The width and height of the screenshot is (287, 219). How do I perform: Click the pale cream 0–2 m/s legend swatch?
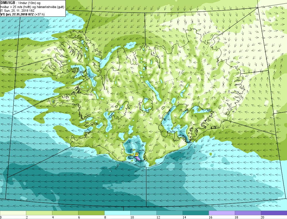(x=13, y=213)
